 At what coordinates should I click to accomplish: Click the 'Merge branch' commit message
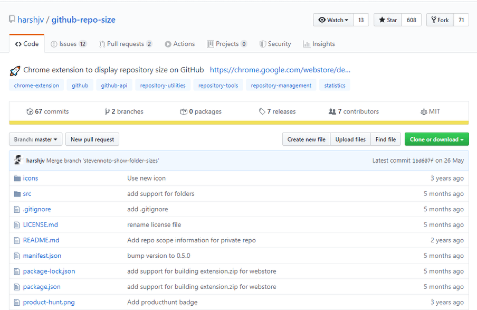coord(102,161)
